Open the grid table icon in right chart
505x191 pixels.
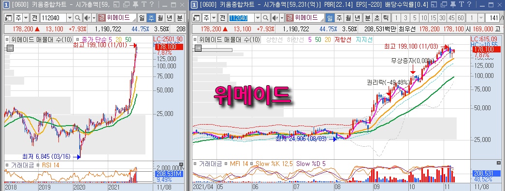pos(198,49)
